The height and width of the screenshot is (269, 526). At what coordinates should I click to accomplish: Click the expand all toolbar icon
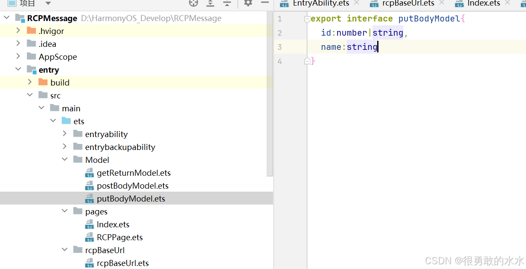[210, 3]
